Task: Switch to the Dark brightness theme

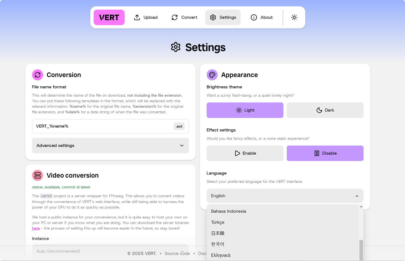Action: click(x=325, y=110)
